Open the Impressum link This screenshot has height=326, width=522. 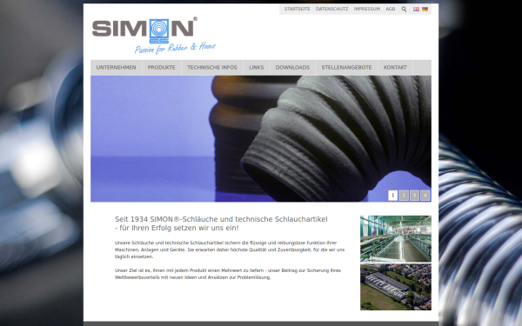[367, 9]
